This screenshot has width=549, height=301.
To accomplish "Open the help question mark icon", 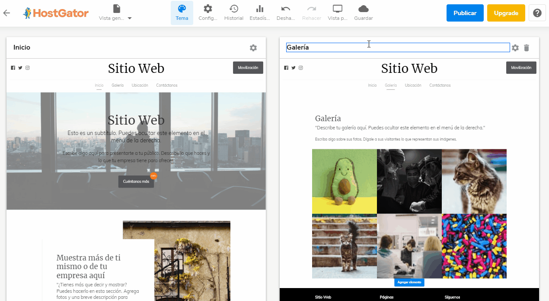I will (537, 13).
